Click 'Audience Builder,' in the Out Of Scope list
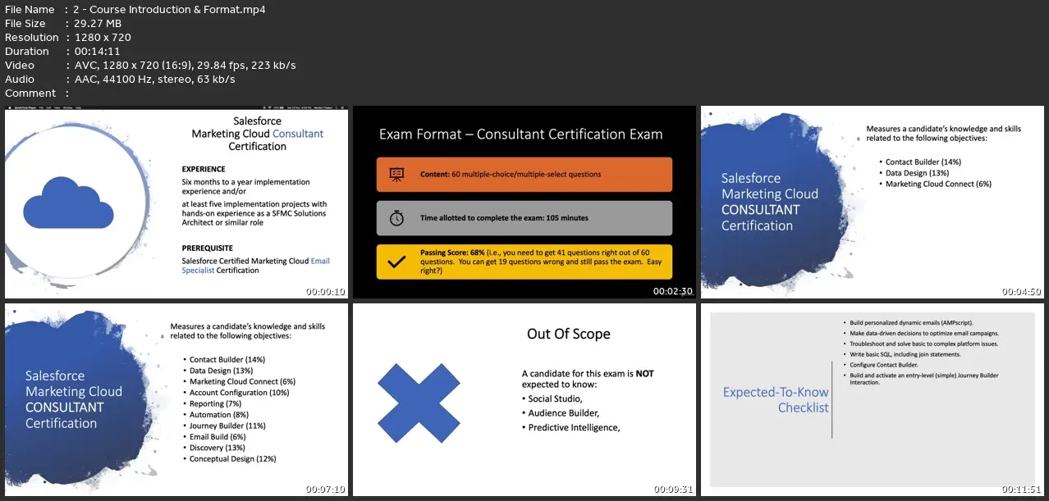Viewport: 1049px width, 501px height. 563,413
